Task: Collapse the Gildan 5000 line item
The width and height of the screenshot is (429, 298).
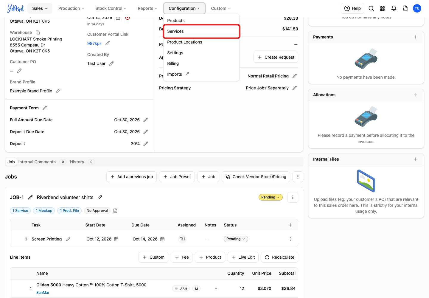Action: [x=216, y=288]
